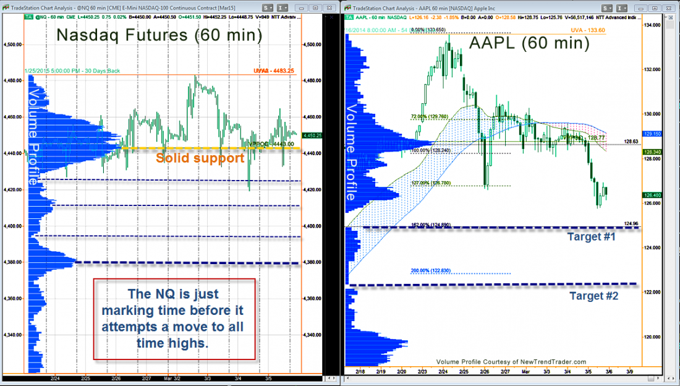Click the TradeStation icon in the AAPL chart title bar
Screen dimensions: 680x386
(348, 7)
